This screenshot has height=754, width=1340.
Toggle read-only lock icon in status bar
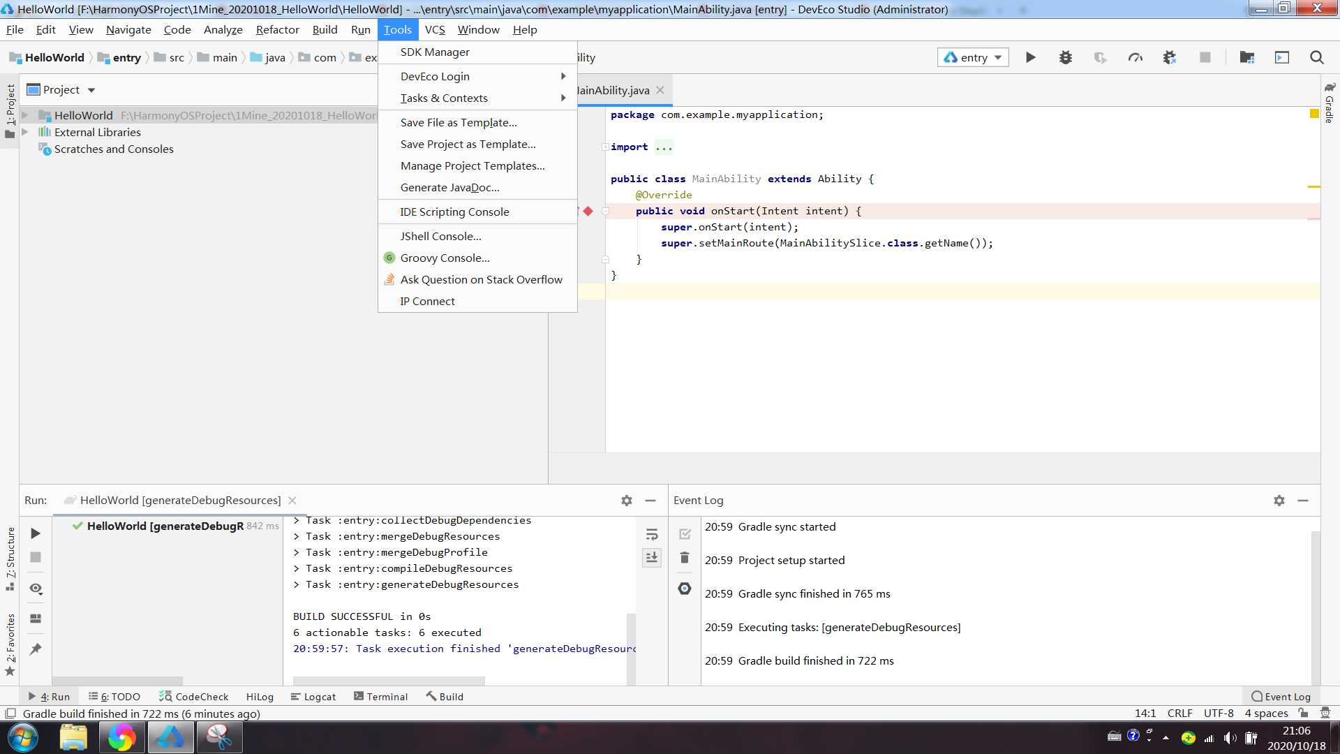coord(1303,713)
